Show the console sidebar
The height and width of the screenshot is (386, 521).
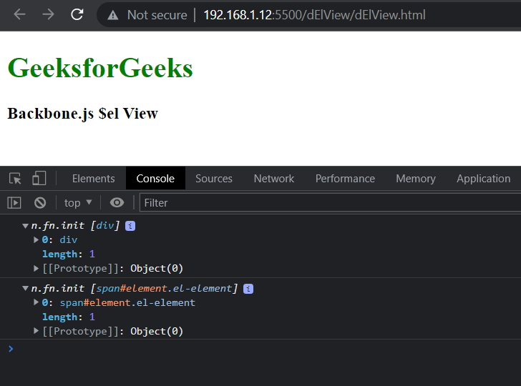click(x=14, y=203)
